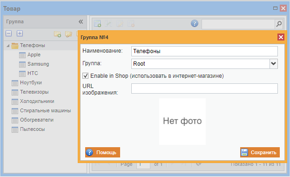This screenshot has width=290, height=177.
Task: Click the search magnifier icon
Action: tap(279, 24)
